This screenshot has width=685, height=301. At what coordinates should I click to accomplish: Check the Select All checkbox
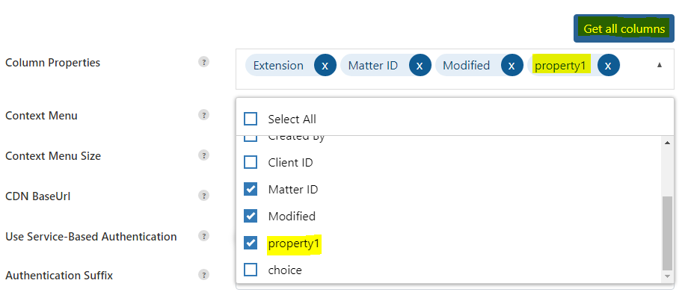[x=251, y=119]
